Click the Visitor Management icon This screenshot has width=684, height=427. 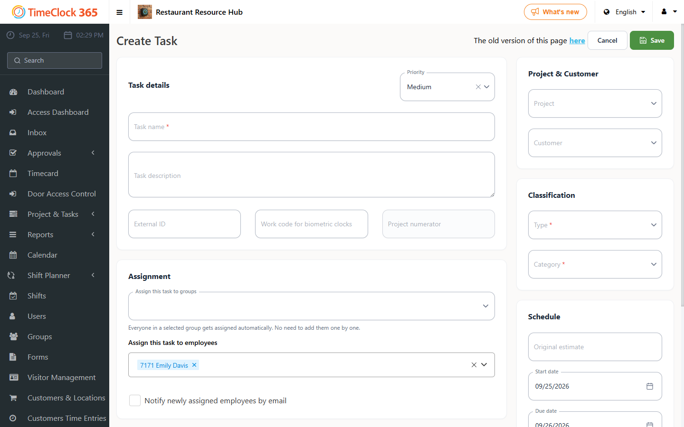point(13,378)
